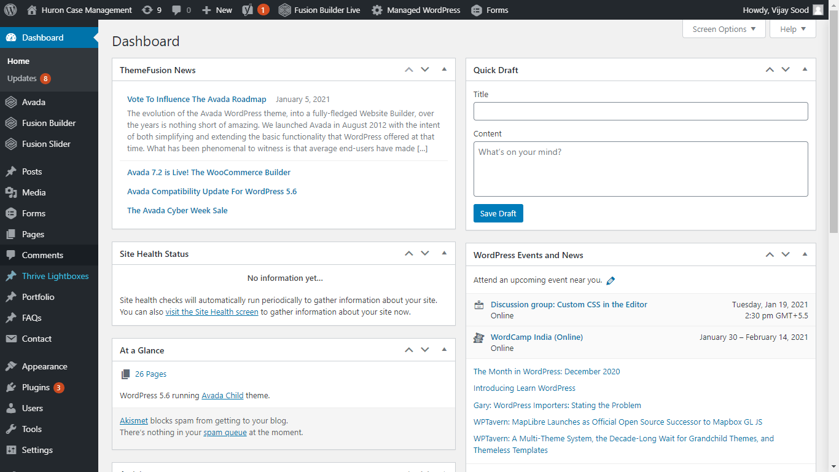Open Introducing Learn WordPress link
839x472 pixels.
pyautogui.click(x=525, y=388)
